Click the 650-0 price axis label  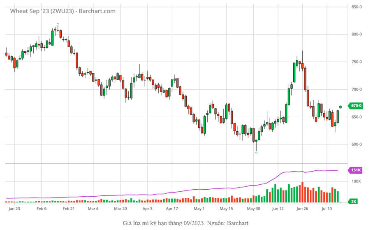coord(357,117)
